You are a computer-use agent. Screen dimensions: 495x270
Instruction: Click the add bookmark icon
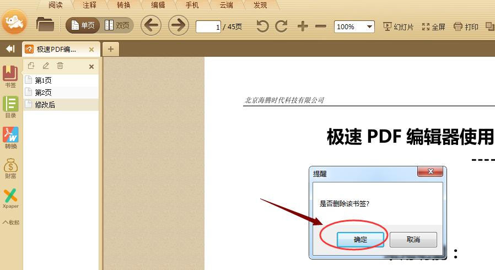click(x=31, y=66)
